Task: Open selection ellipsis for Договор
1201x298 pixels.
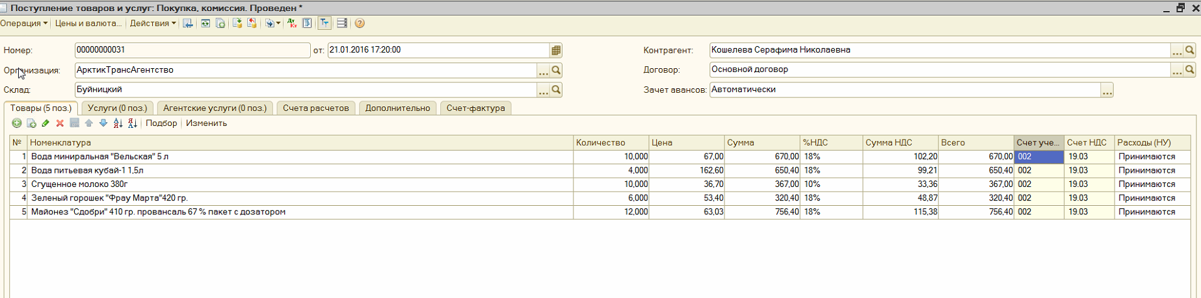Action: 1177,70
